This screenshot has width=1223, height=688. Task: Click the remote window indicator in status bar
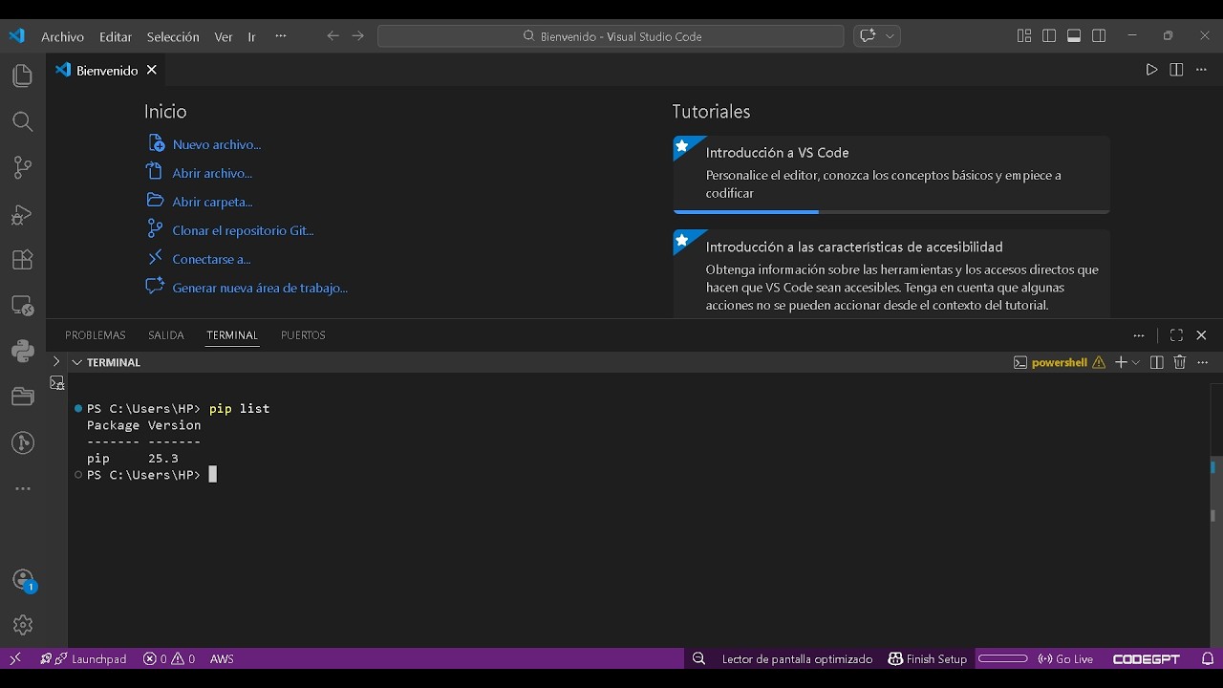tap(15, 658)
